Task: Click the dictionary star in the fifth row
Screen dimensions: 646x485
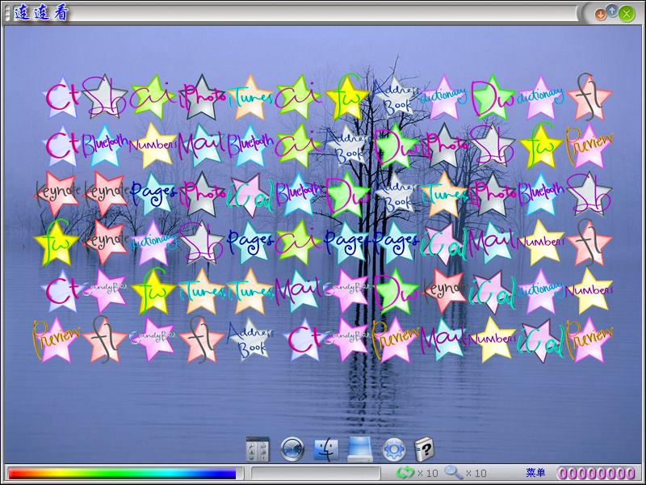Action: point(541,291)
